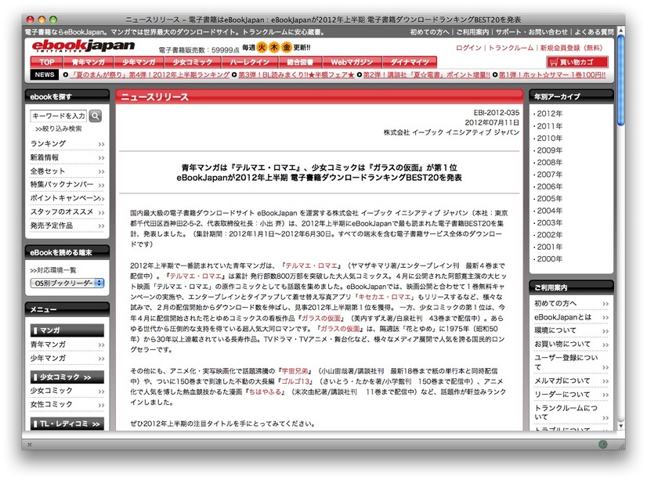This screenshot has width=647, height=480.
Task: Click the green status bar indicator icon
Action: (x=603, y=444)
